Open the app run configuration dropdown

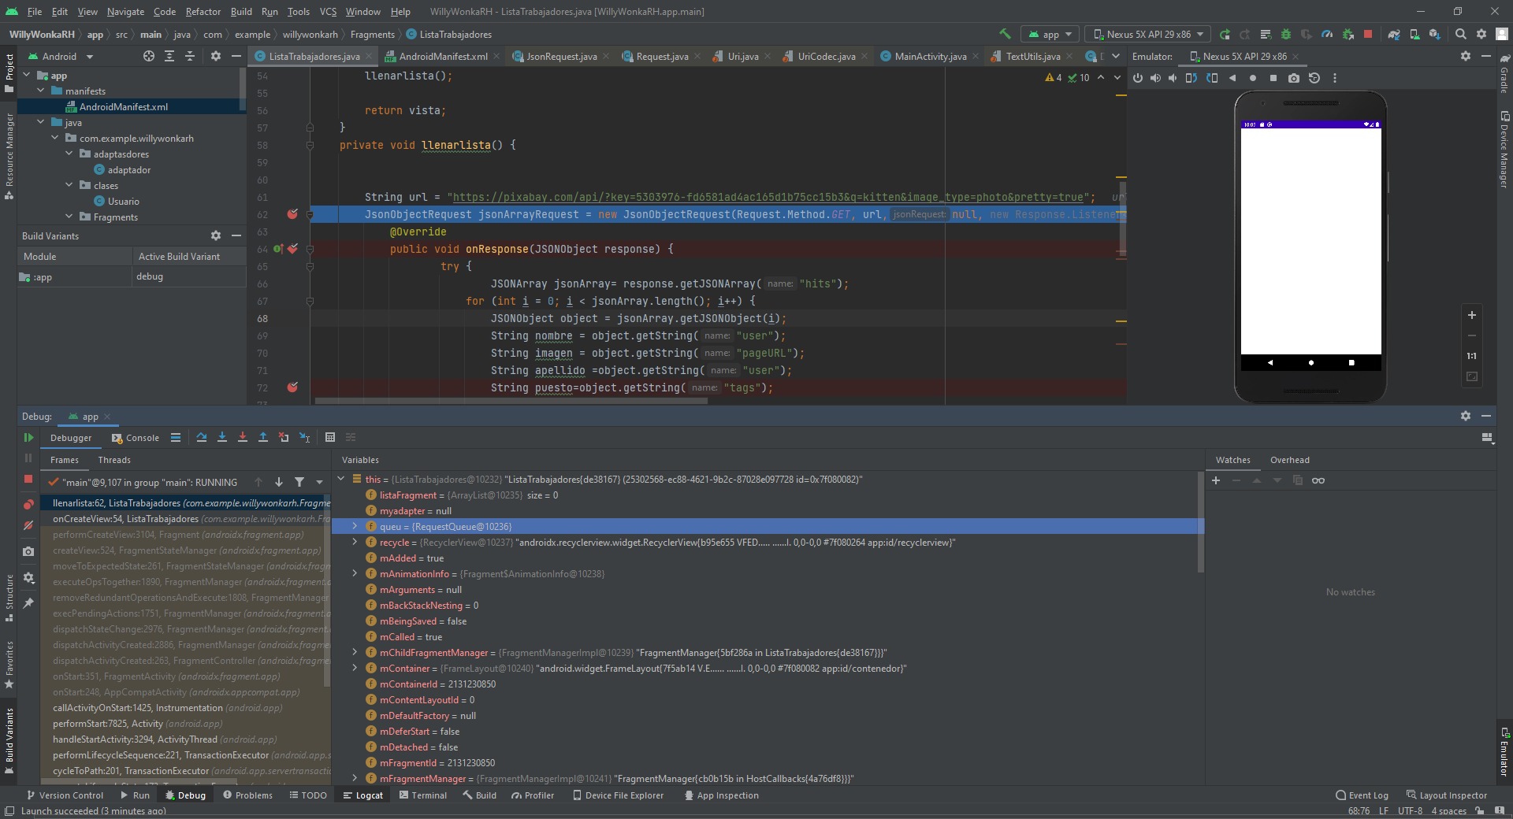pos(1050,34)
